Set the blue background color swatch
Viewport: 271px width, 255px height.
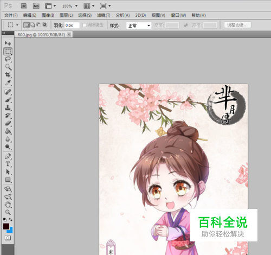[10, 231]
